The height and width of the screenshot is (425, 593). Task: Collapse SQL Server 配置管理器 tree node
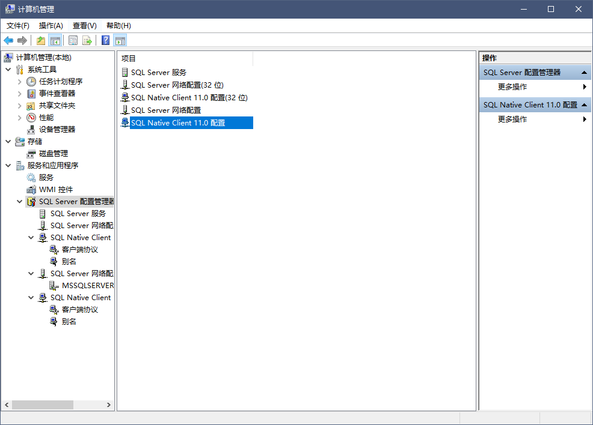(x=20, y=202)
